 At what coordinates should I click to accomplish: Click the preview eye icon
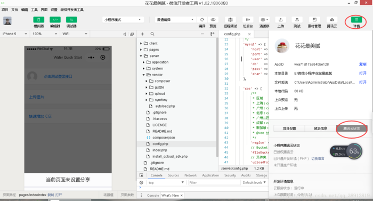click(x=213, y=20)
